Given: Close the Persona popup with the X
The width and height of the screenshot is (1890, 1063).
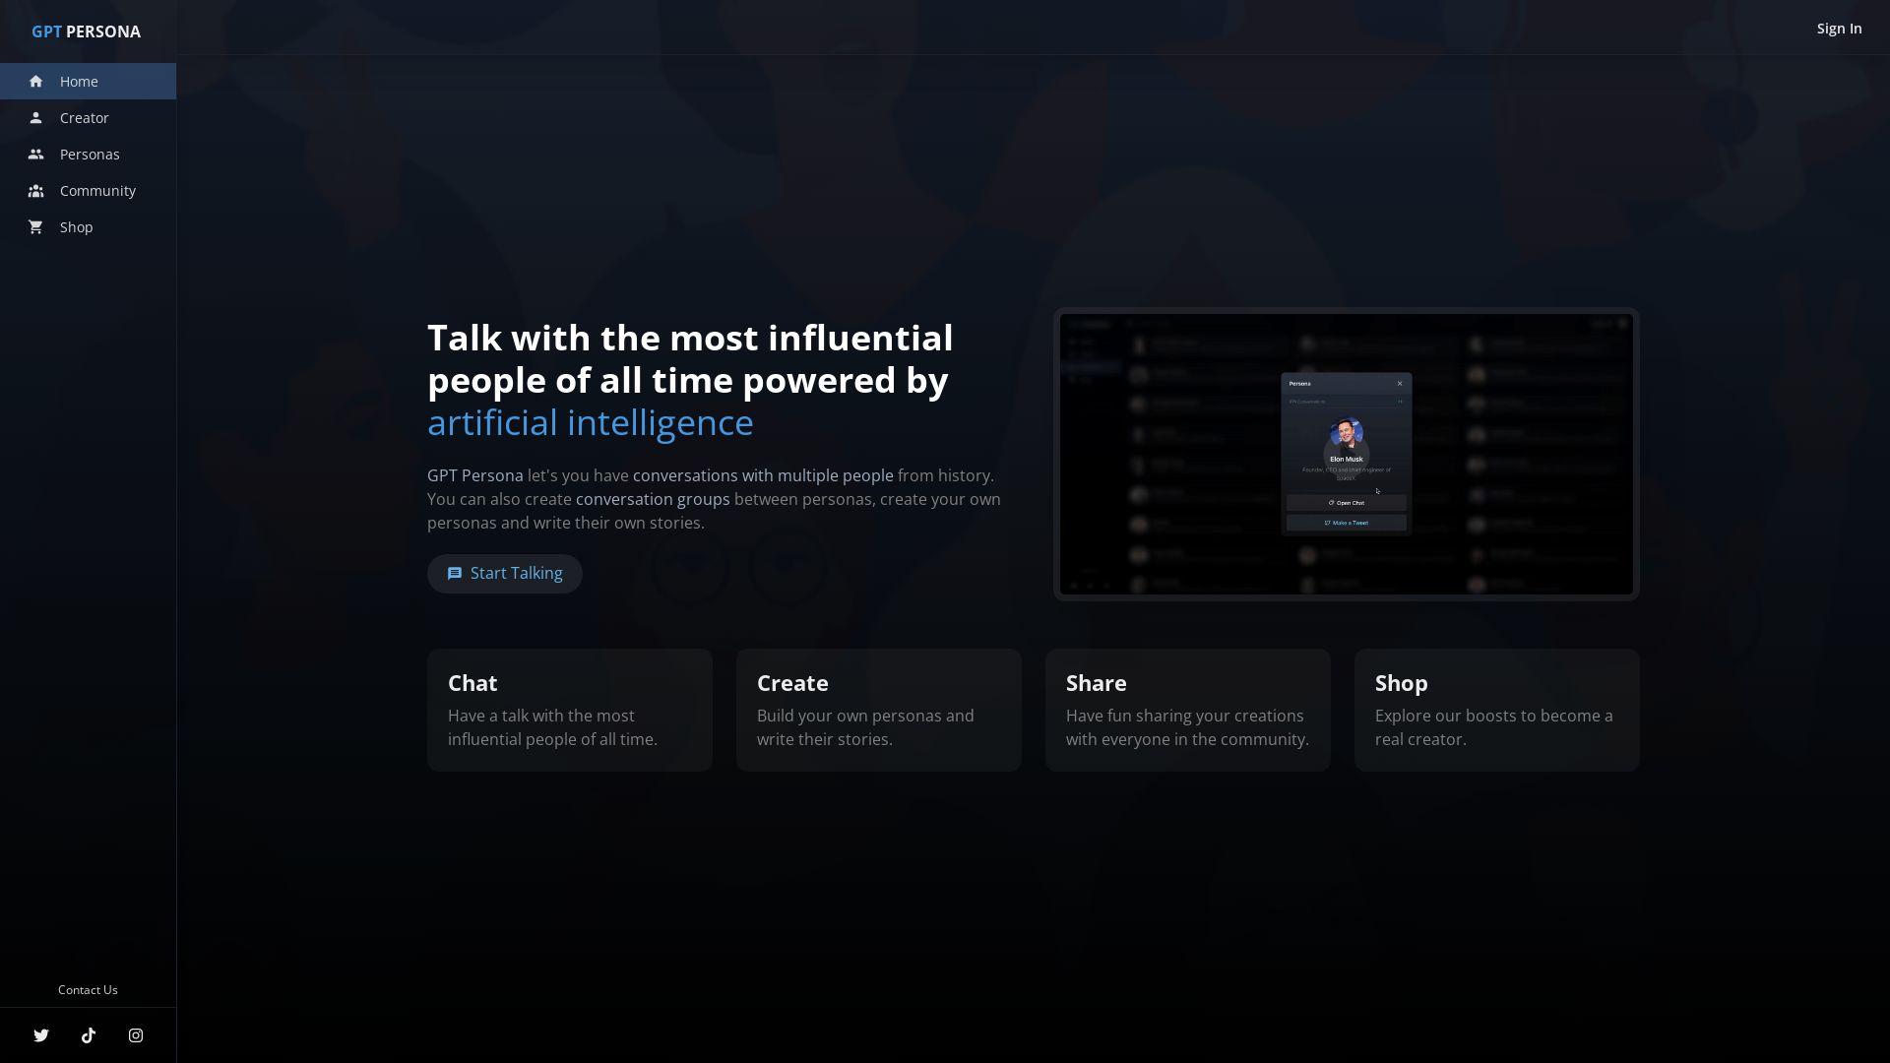Looking at the screenshot, I should tap(1401, 382).
